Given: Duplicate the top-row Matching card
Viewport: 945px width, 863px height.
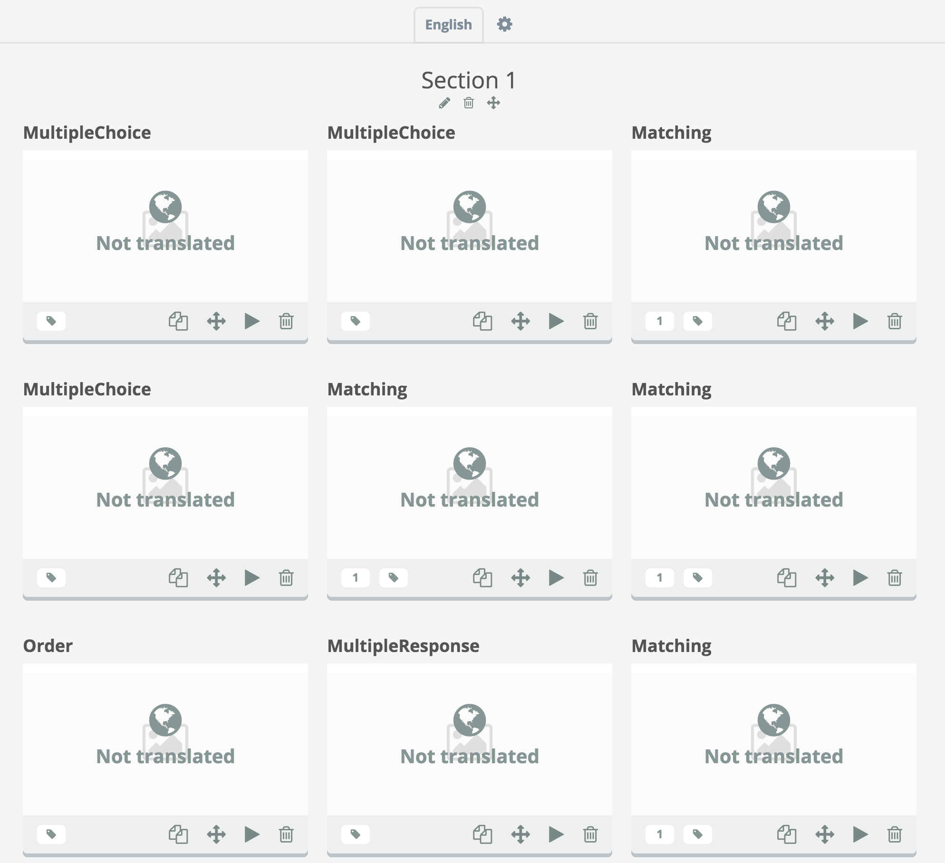Looking at the screenshot, I should (787, 321).
